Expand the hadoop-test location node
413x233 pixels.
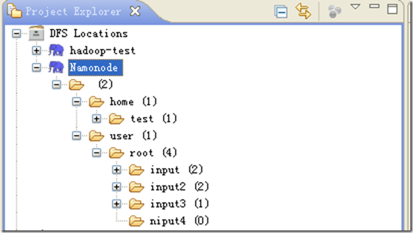tap(37, 50)
